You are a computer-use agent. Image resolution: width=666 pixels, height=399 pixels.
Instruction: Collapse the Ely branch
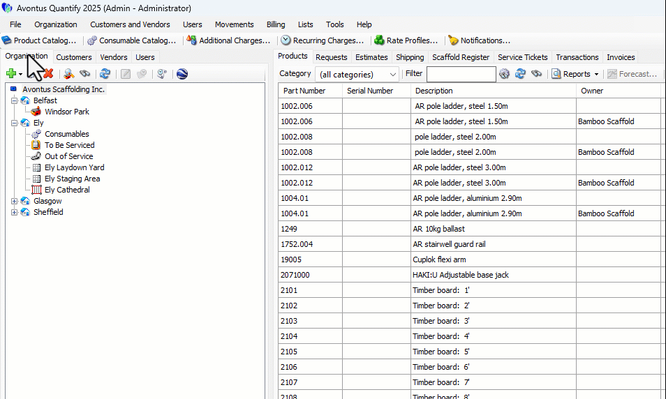(15, 123)
